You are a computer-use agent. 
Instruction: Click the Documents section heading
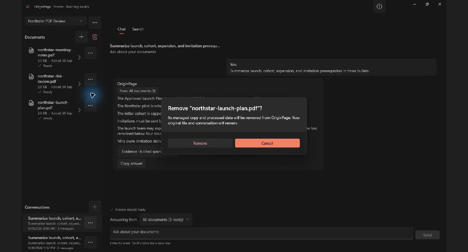point(35,37)
